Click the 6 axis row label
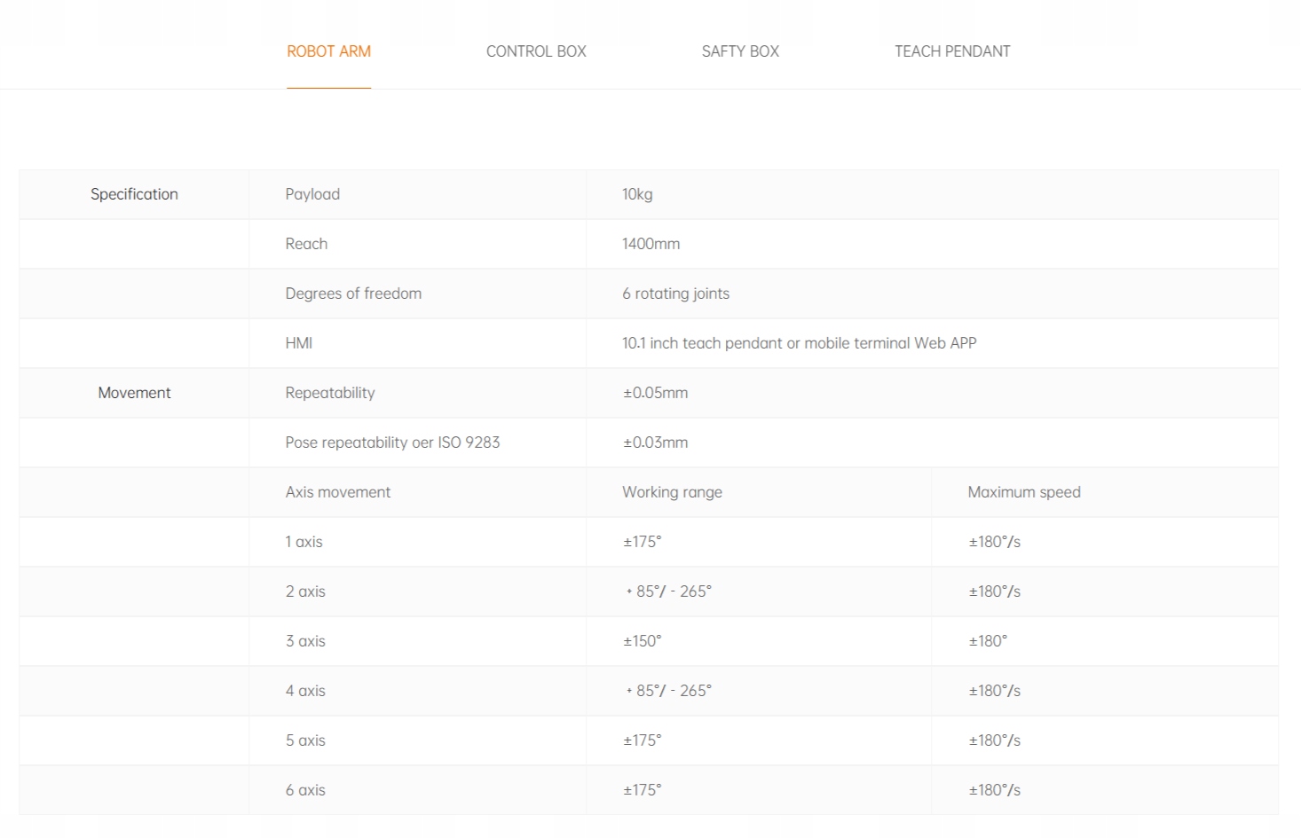Image resolution: width=1301 pixels, height=838 pixels. 305,790
